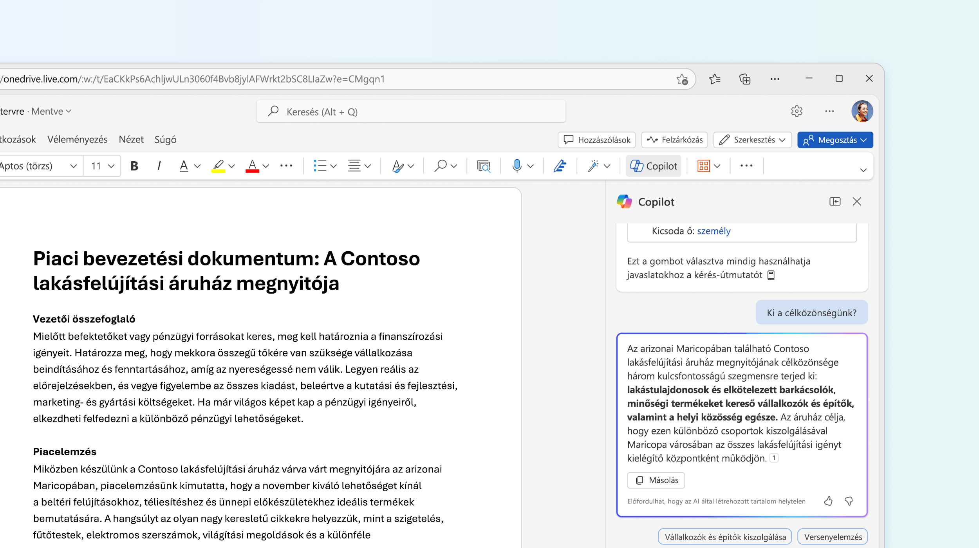Add page to favorites star icon
The image size is (979, 548).
682,79
